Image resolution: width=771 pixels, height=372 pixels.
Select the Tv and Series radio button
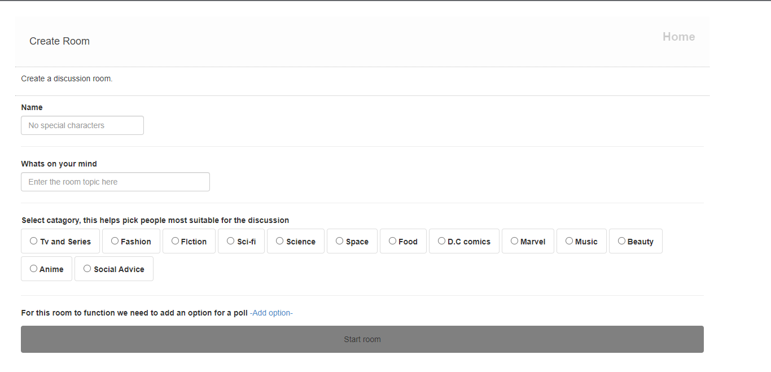point(34,241)
